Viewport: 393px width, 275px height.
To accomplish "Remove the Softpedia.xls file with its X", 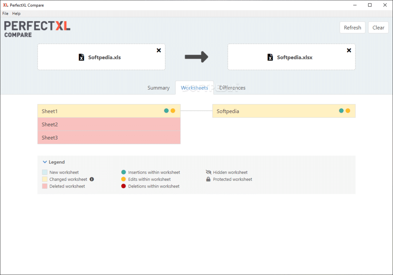I will (x=159, y=50).
